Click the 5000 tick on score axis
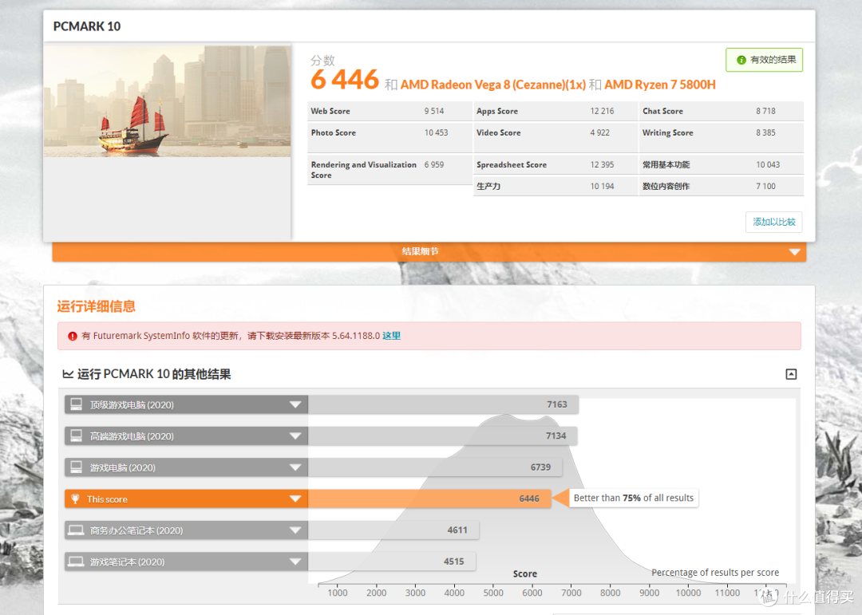Screen dimensions: 862x615 coord(493,593)
